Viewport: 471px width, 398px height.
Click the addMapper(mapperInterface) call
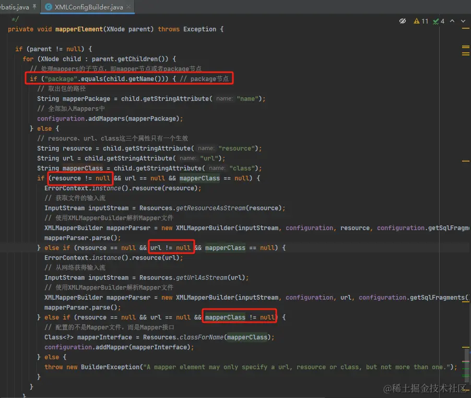tap(143, 347)
